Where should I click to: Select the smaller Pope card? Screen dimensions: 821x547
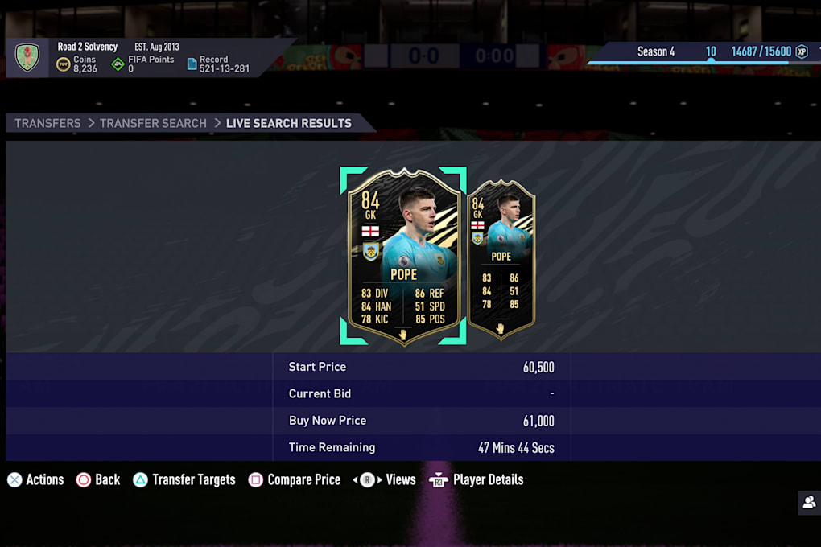click(x=501, y=260)
